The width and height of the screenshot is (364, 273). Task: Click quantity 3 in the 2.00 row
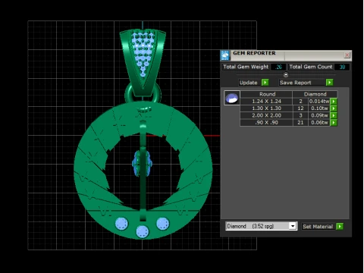[x=300, y=115]
